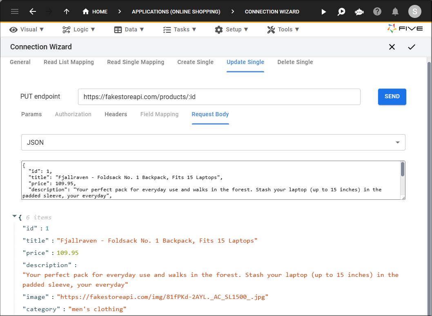Click the Home icon in breadcrumb

click(86, 11)
